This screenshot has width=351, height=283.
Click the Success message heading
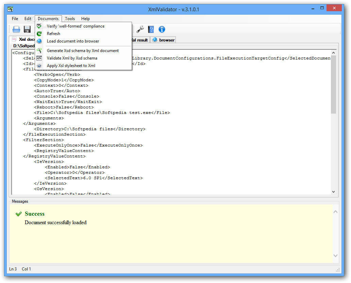(35, 214)
